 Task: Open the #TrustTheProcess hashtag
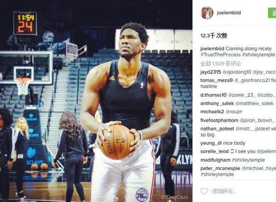220,55
